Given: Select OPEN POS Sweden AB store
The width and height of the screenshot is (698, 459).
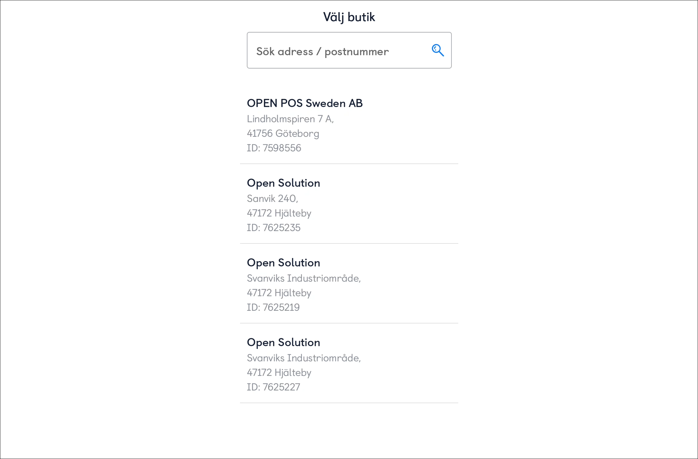Looking at the screenshot, I should click(x=349, y=125).
